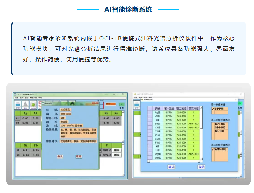Viewport: 254px width, 193px height.
Task: Open 设置 menu in right analyzer window
Action: pyautogui.click(x=136, y=98)
